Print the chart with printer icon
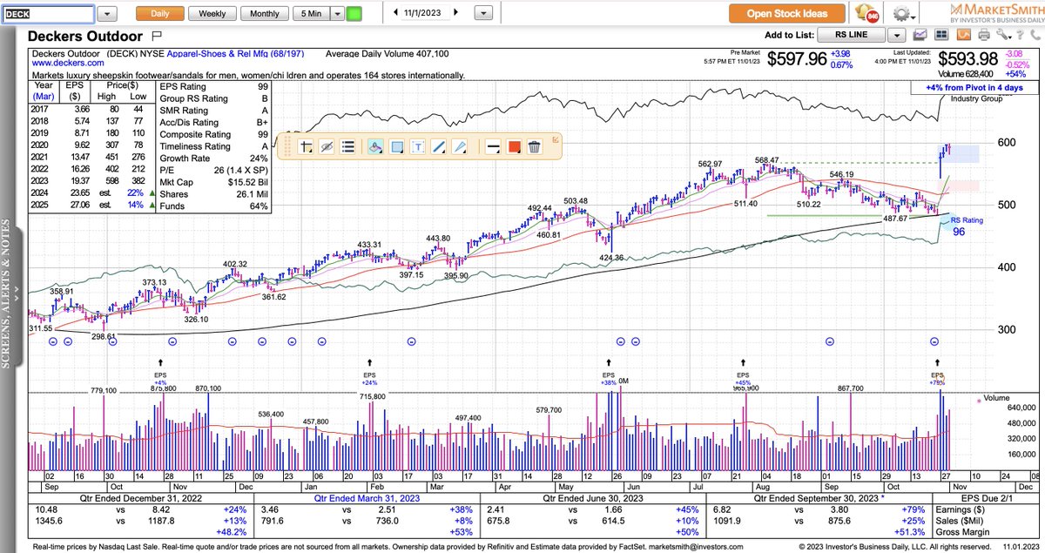Image resolution: width=1045 pixels, height=553 pixels. (x=984, y=35)
